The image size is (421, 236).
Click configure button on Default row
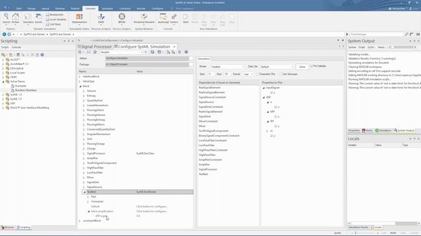(152, 206)
